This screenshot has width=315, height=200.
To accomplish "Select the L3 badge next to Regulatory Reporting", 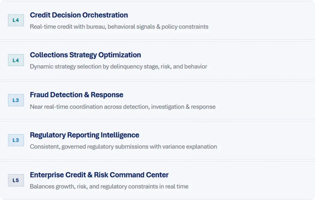I will point(16,140).
